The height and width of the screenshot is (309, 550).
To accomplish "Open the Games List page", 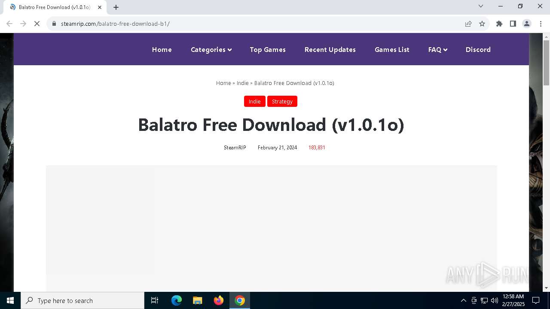I will pyautogui.click(x=392, y=49).
